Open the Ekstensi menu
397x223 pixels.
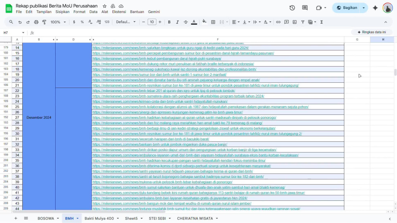coord(119,12)
